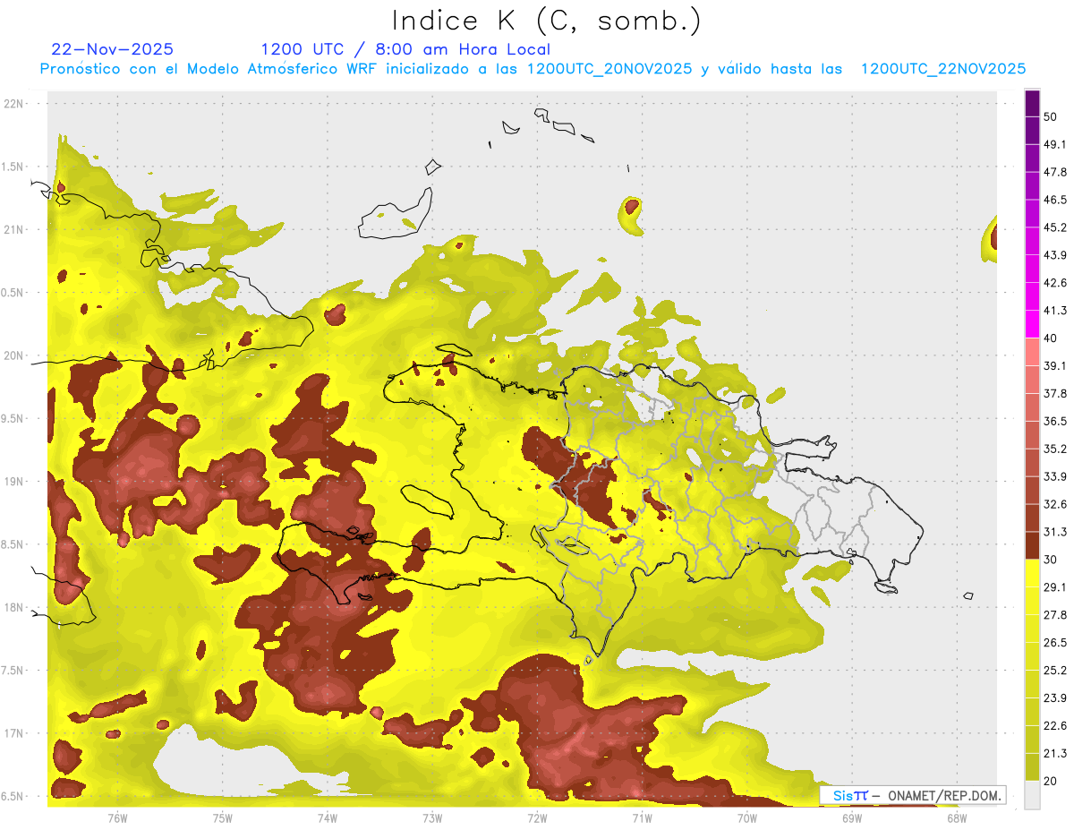Click bright yellow colorbar segment between 29.1 and 30

click(1033, 574)
